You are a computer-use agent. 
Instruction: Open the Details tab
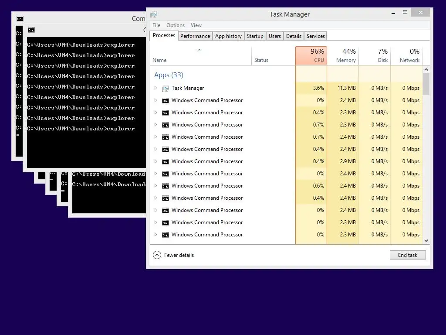[x=294, y=36]
